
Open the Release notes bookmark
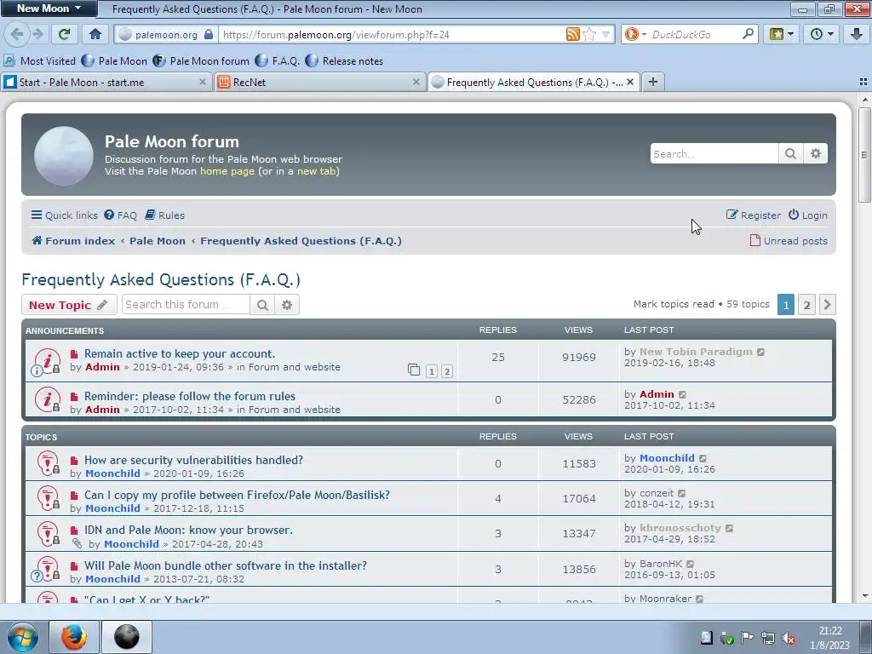point(344,60)
